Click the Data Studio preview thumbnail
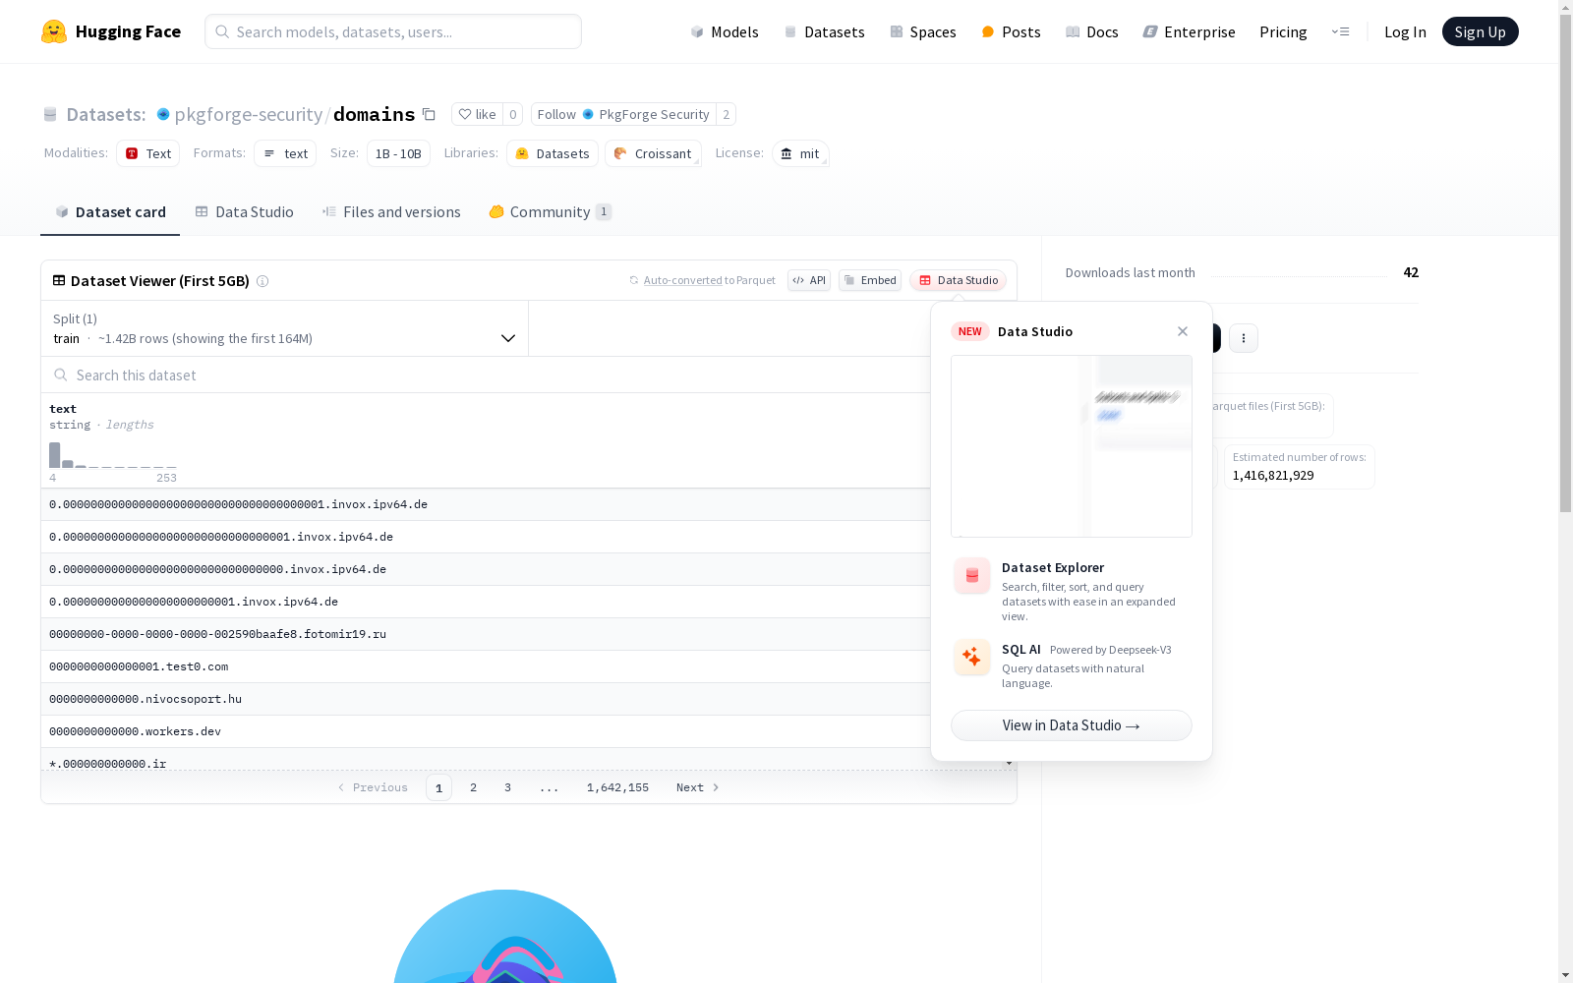Image resolution: width=1573 pixels, height=983 pixels. [1072, 446]
